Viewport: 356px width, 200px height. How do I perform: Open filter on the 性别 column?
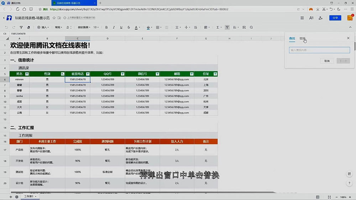click(x=63, y=74)
